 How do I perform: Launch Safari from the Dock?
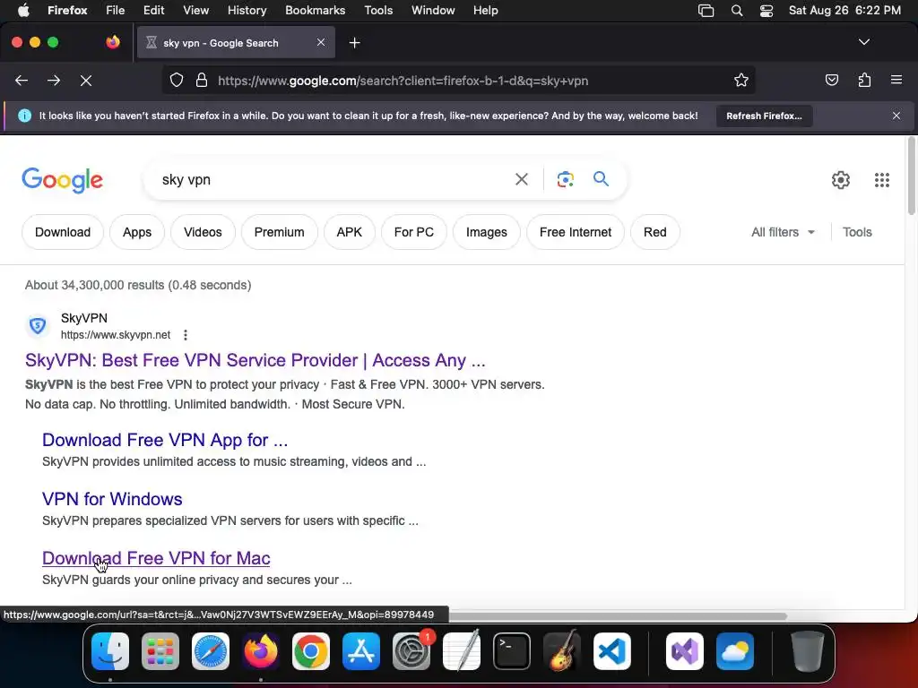(210, 651)
